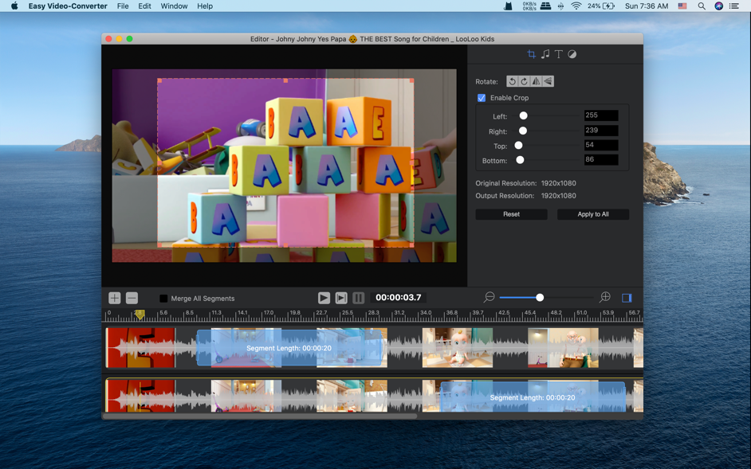This screenshot has width=751, height=469.
Task: Click the Left crop slider handle
Action: coord(524,115)
